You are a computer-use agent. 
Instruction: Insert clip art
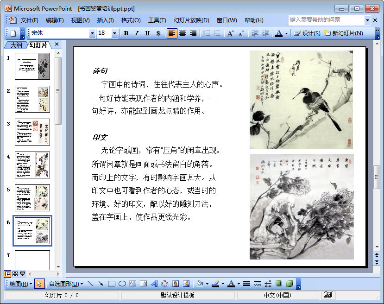click(x=176, y=284)
